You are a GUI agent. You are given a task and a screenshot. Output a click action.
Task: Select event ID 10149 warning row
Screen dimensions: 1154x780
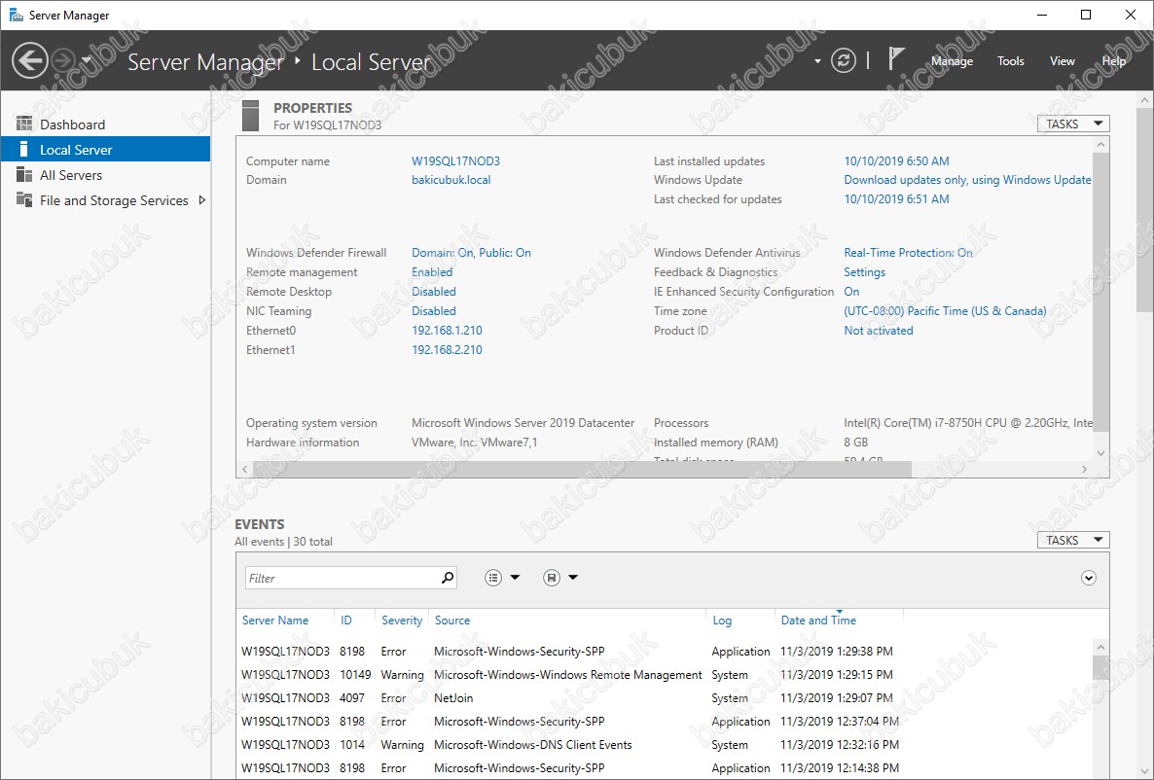pos(663,675)
